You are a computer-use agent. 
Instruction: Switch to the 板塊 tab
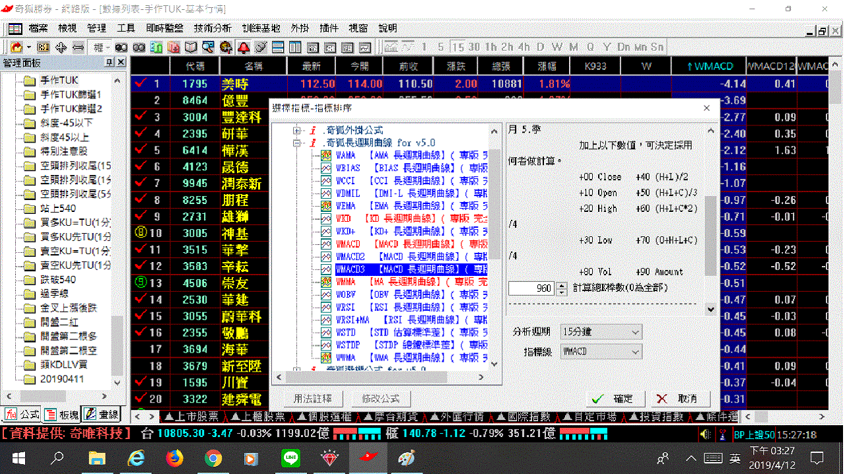point(62,415)
